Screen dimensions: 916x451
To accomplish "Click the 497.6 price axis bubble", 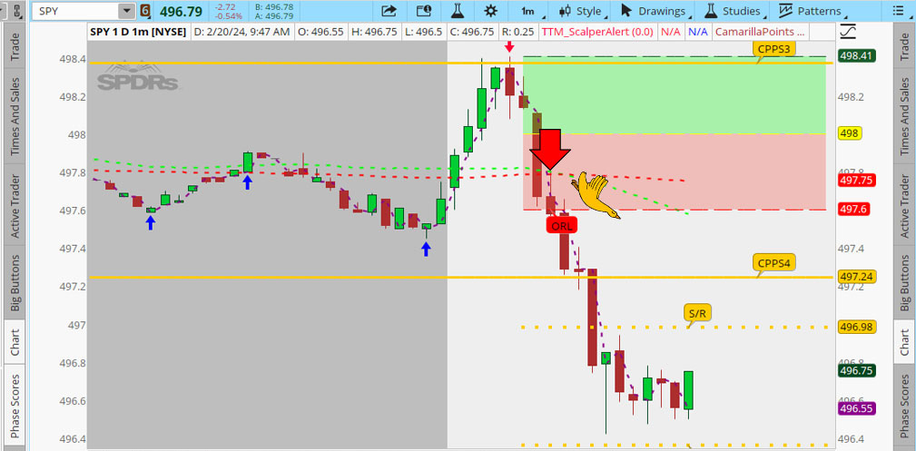I will 852,209.
